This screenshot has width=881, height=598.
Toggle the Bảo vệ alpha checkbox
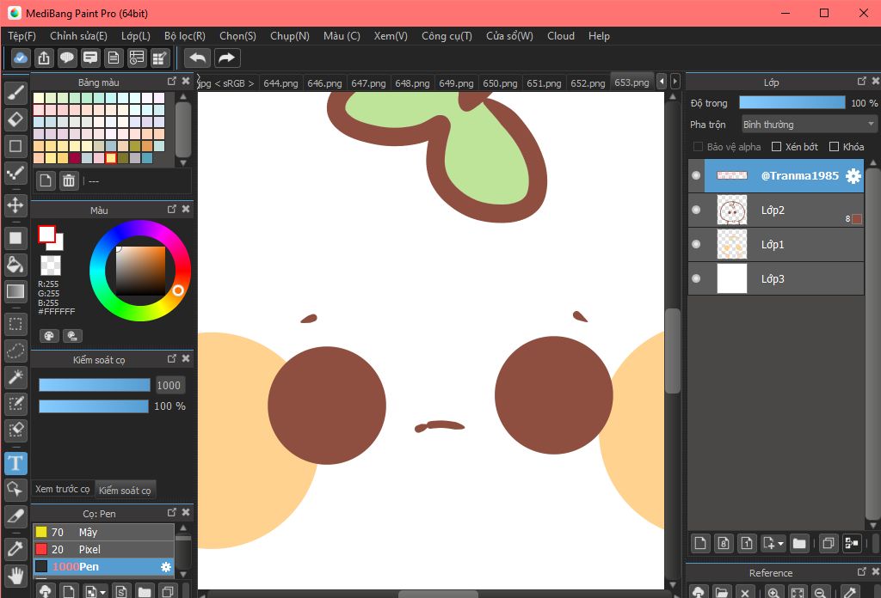point(698,146)
